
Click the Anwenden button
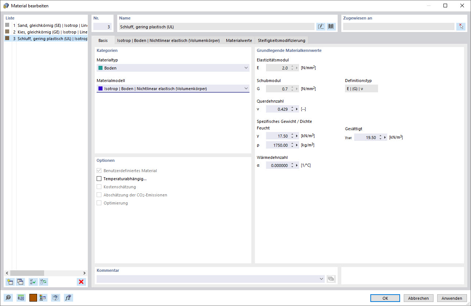[x=452, y=298]
